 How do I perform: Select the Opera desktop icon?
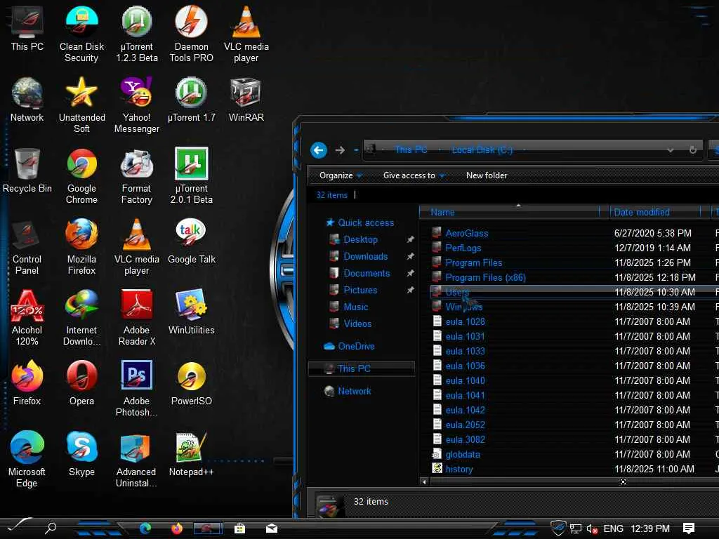tap(81, 383)
